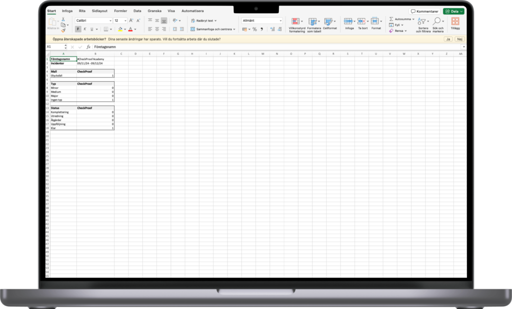Toggle underline formatting (U)
The image size is (512, 309).
point(91,29)
